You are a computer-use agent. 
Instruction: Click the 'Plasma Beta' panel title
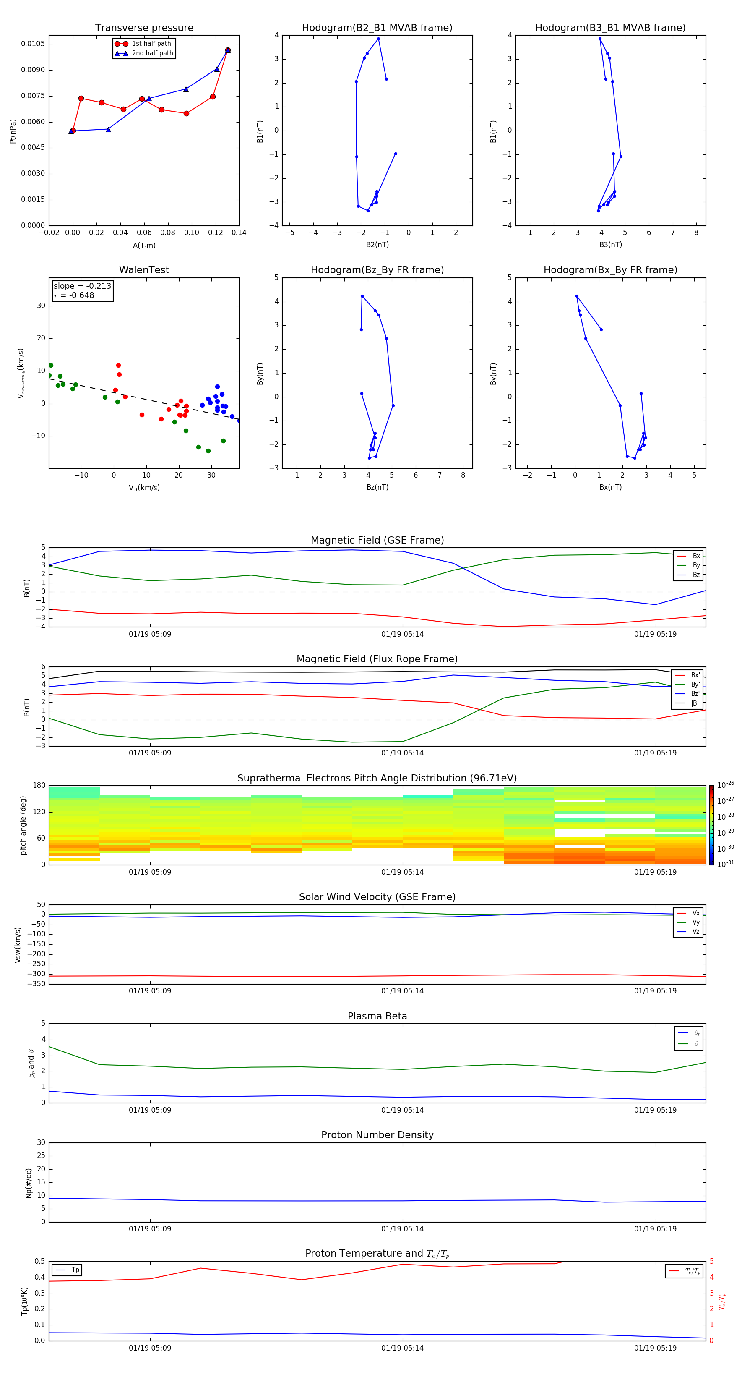click(377, 1016)
